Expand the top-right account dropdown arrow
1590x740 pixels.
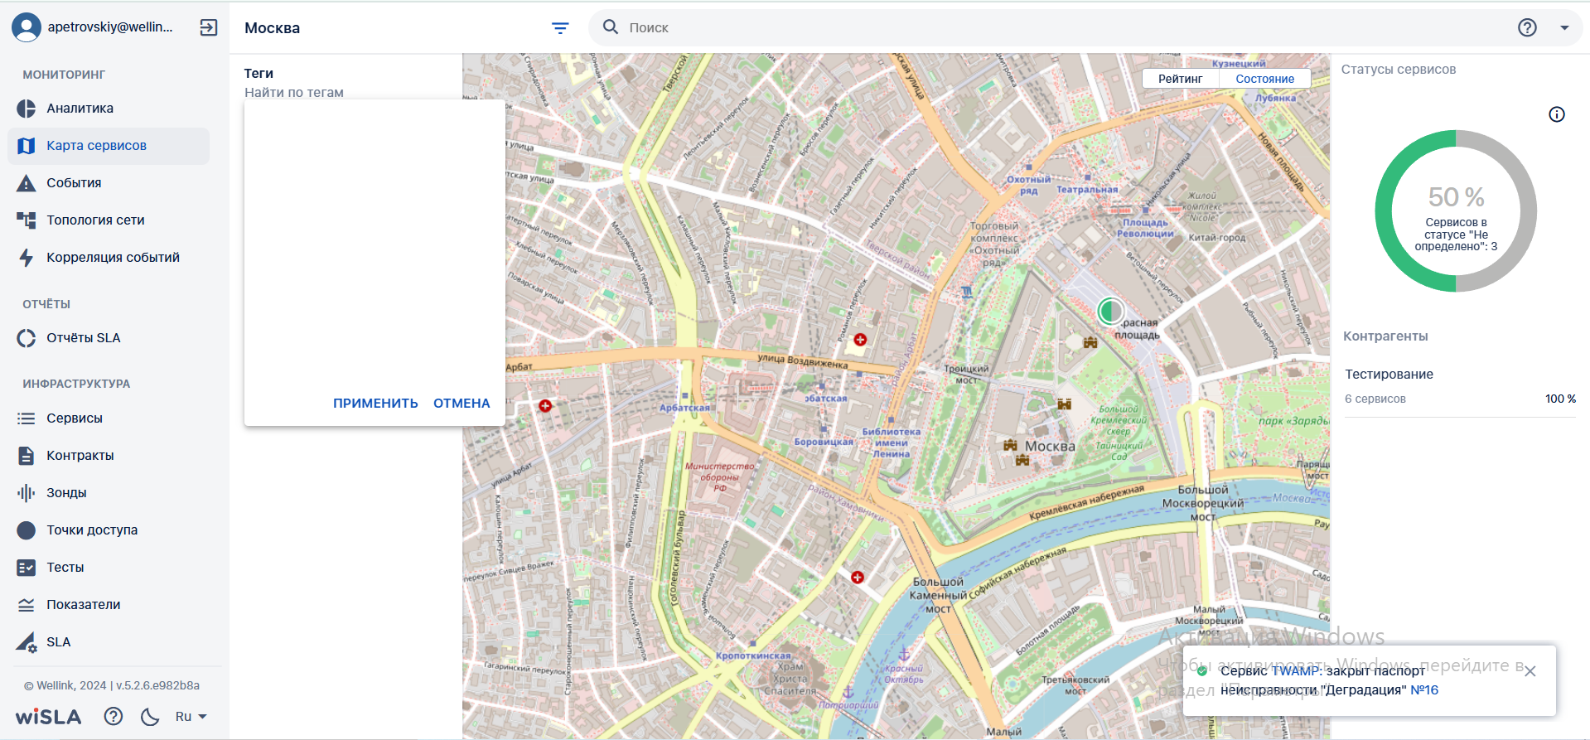[1564, 27]
